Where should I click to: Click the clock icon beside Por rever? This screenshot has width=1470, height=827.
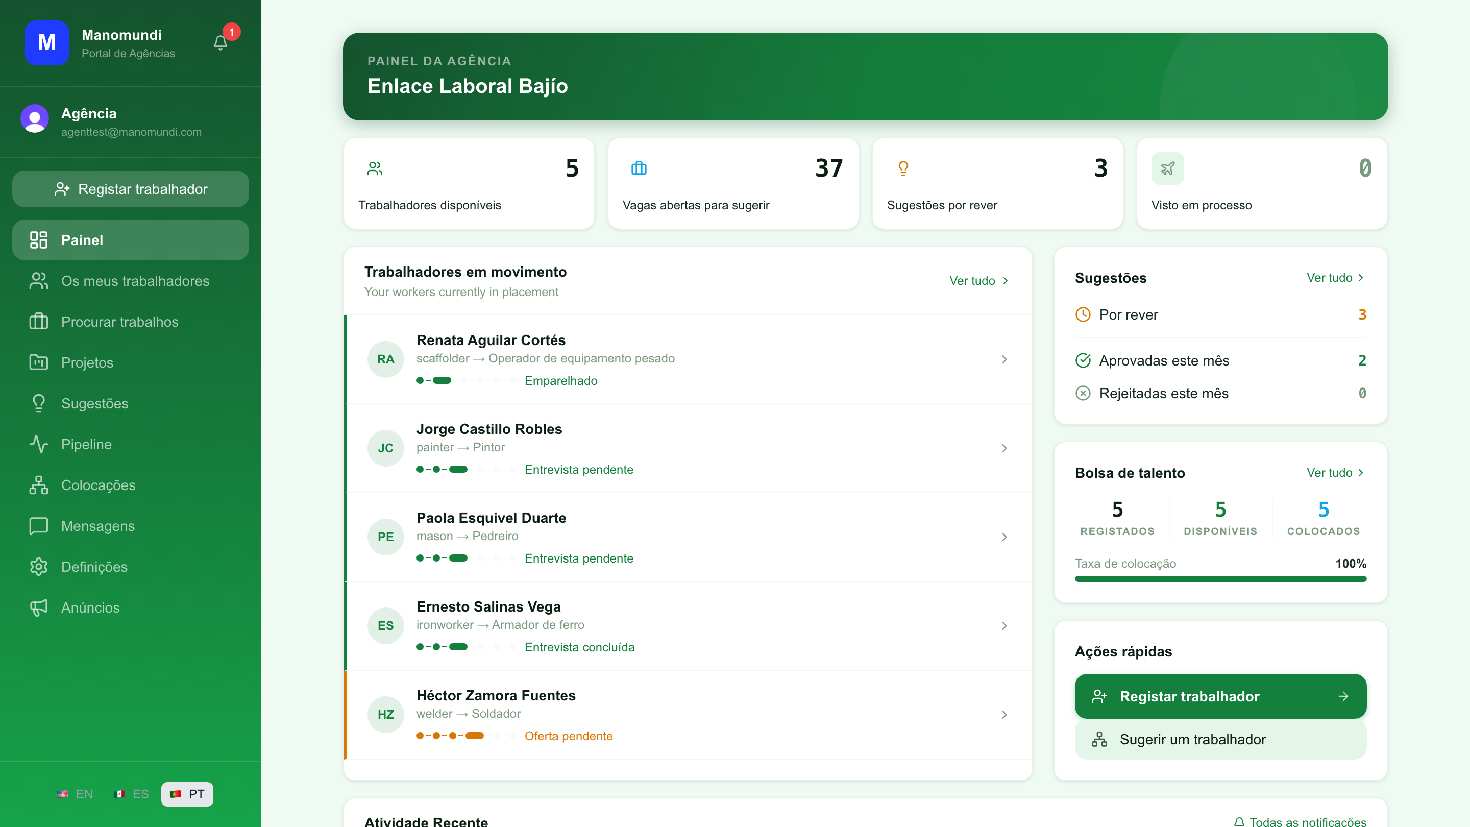(x=1083, y=314)
